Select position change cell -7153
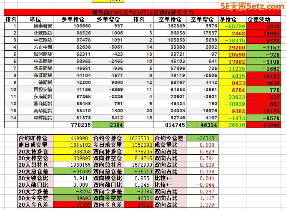Viewport: 286px width, 210px height. tap(263, 47)
